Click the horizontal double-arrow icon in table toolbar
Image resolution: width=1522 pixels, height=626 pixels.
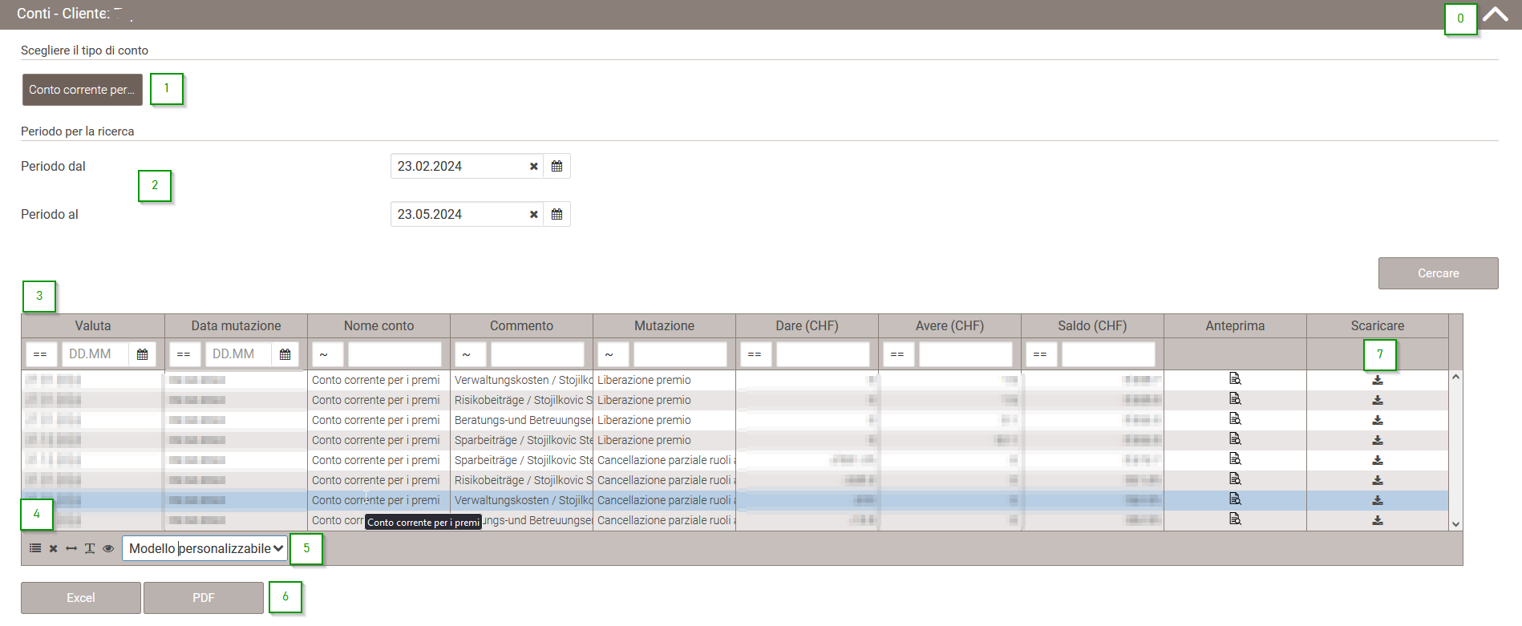(71, 548)
